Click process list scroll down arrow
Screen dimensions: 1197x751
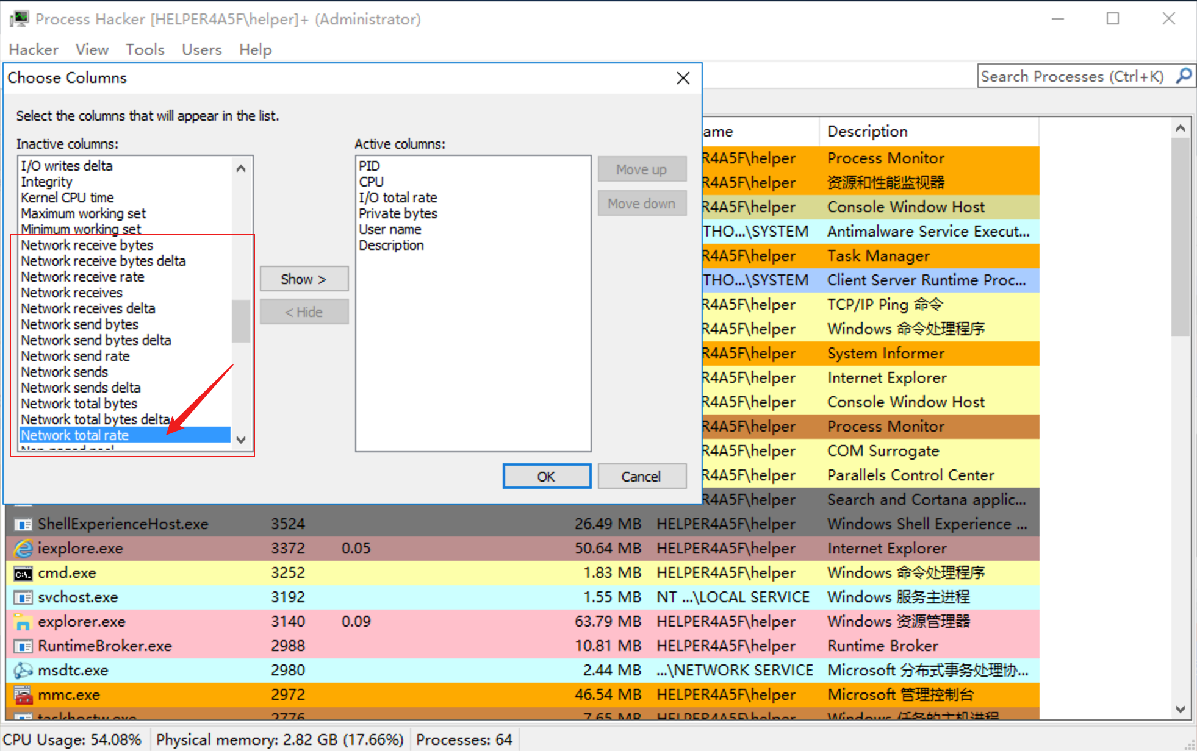[x=1180, y=710]
